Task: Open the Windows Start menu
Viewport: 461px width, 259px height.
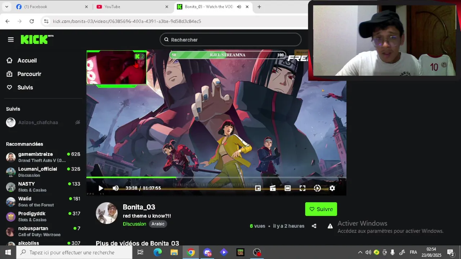Action: coord(8,252)
